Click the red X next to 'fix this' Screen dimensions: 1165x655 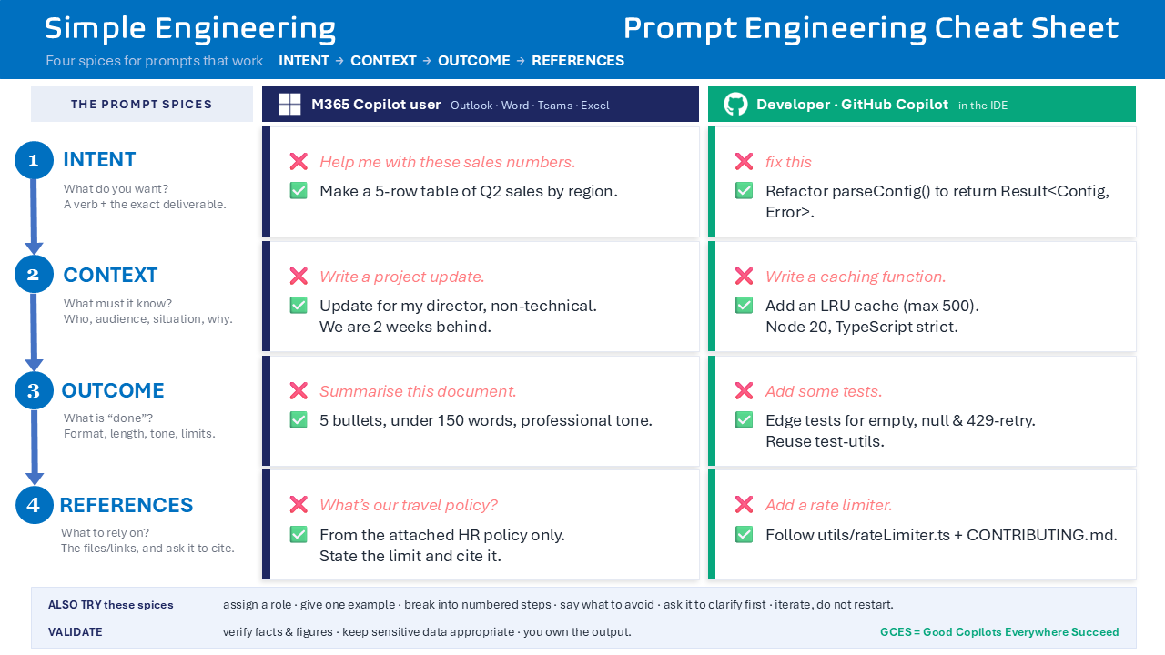click(x=744, y=162)
